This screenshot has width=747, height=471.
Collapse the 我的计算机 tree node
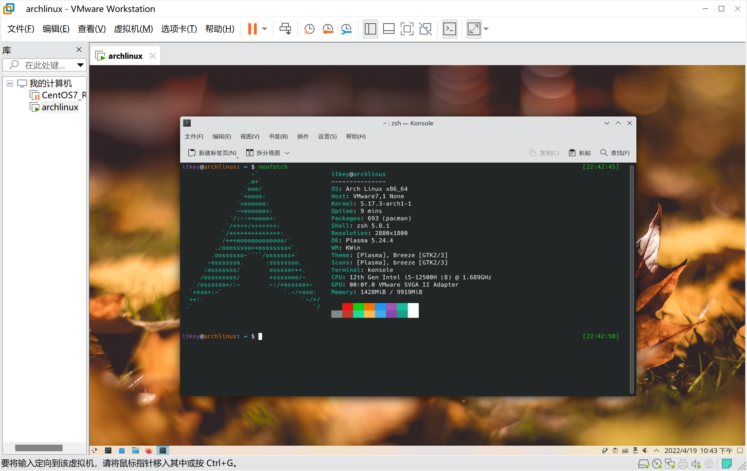(10, 83)
